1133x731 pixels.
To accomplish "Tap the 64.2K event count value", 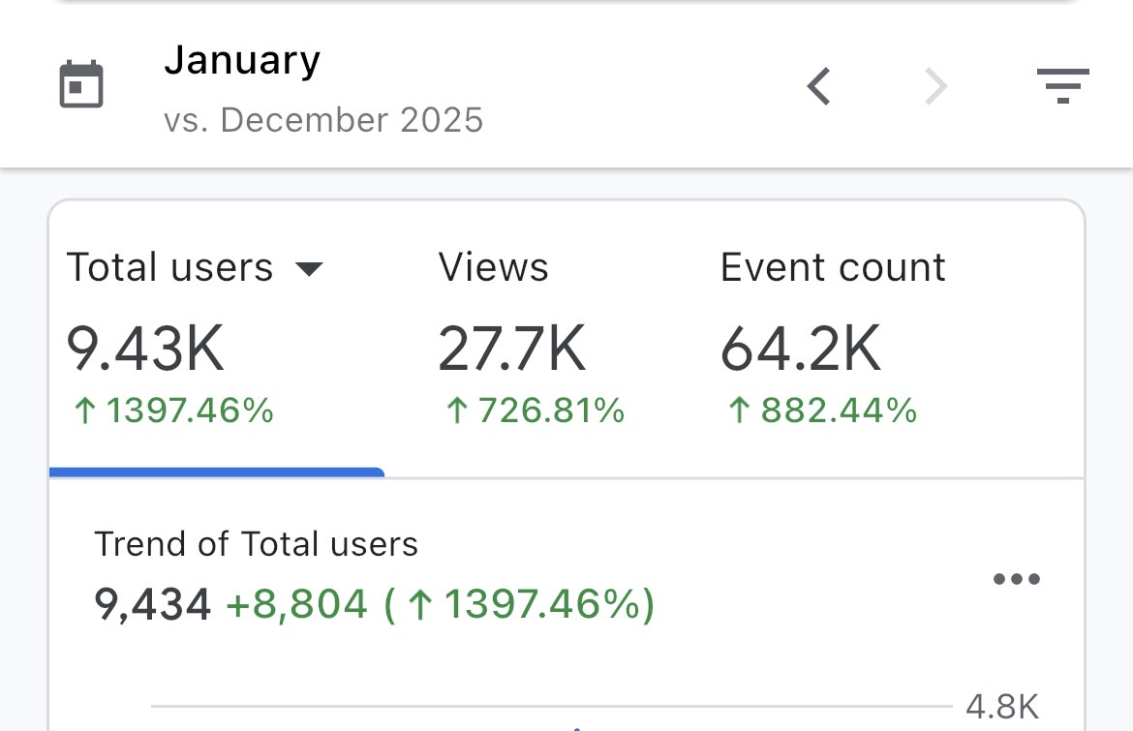I will coord(801,349).
